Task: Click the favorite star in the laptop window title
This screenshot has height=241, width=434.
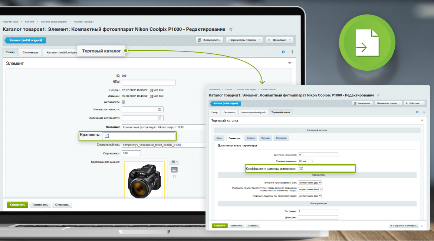Action: [231, 29]
